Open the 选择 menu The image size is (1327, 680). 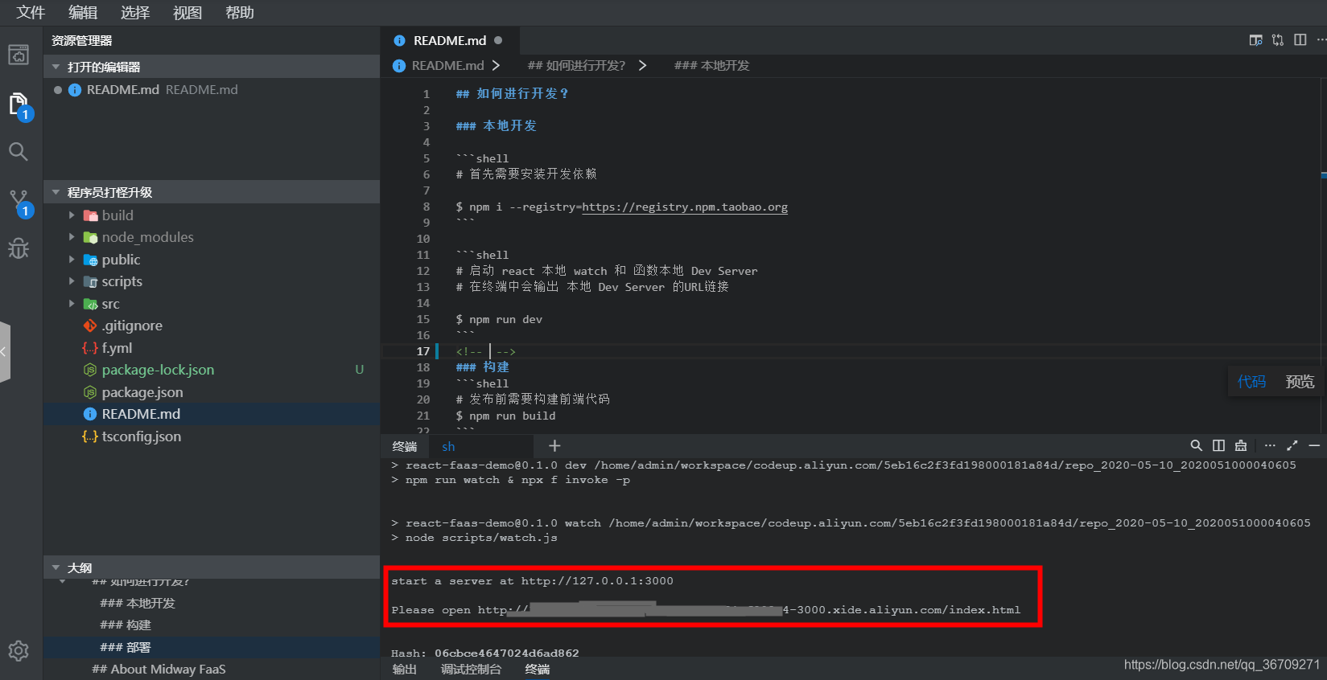[x=135, y=13]
